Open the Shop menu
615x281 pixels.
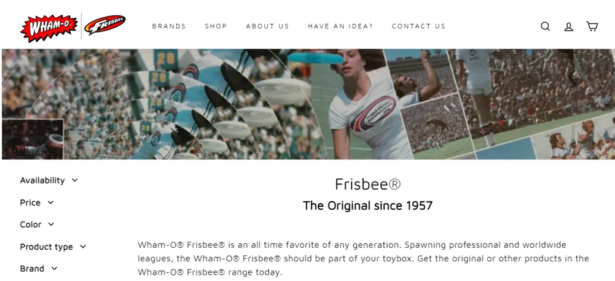coord(216,26)
